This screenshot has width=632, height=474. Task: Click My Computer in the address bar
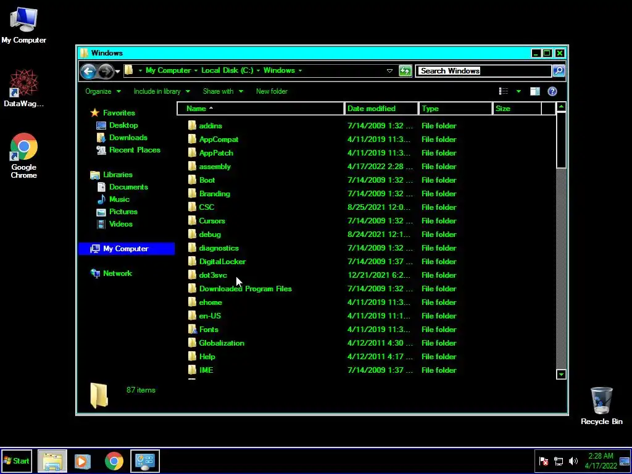(168, 70)
